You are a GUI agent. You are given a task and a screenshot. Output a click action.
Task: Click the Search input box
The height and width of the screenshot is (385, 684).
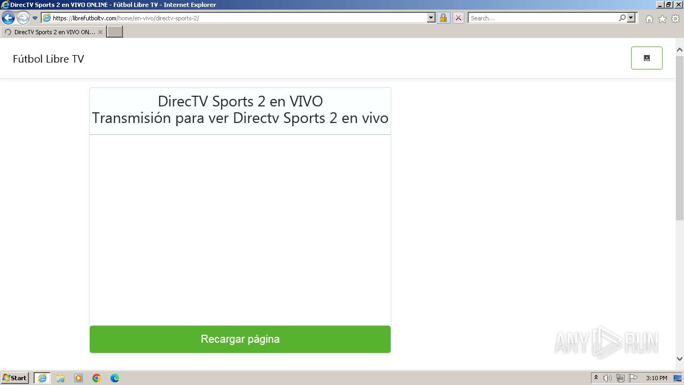[543, 18]
